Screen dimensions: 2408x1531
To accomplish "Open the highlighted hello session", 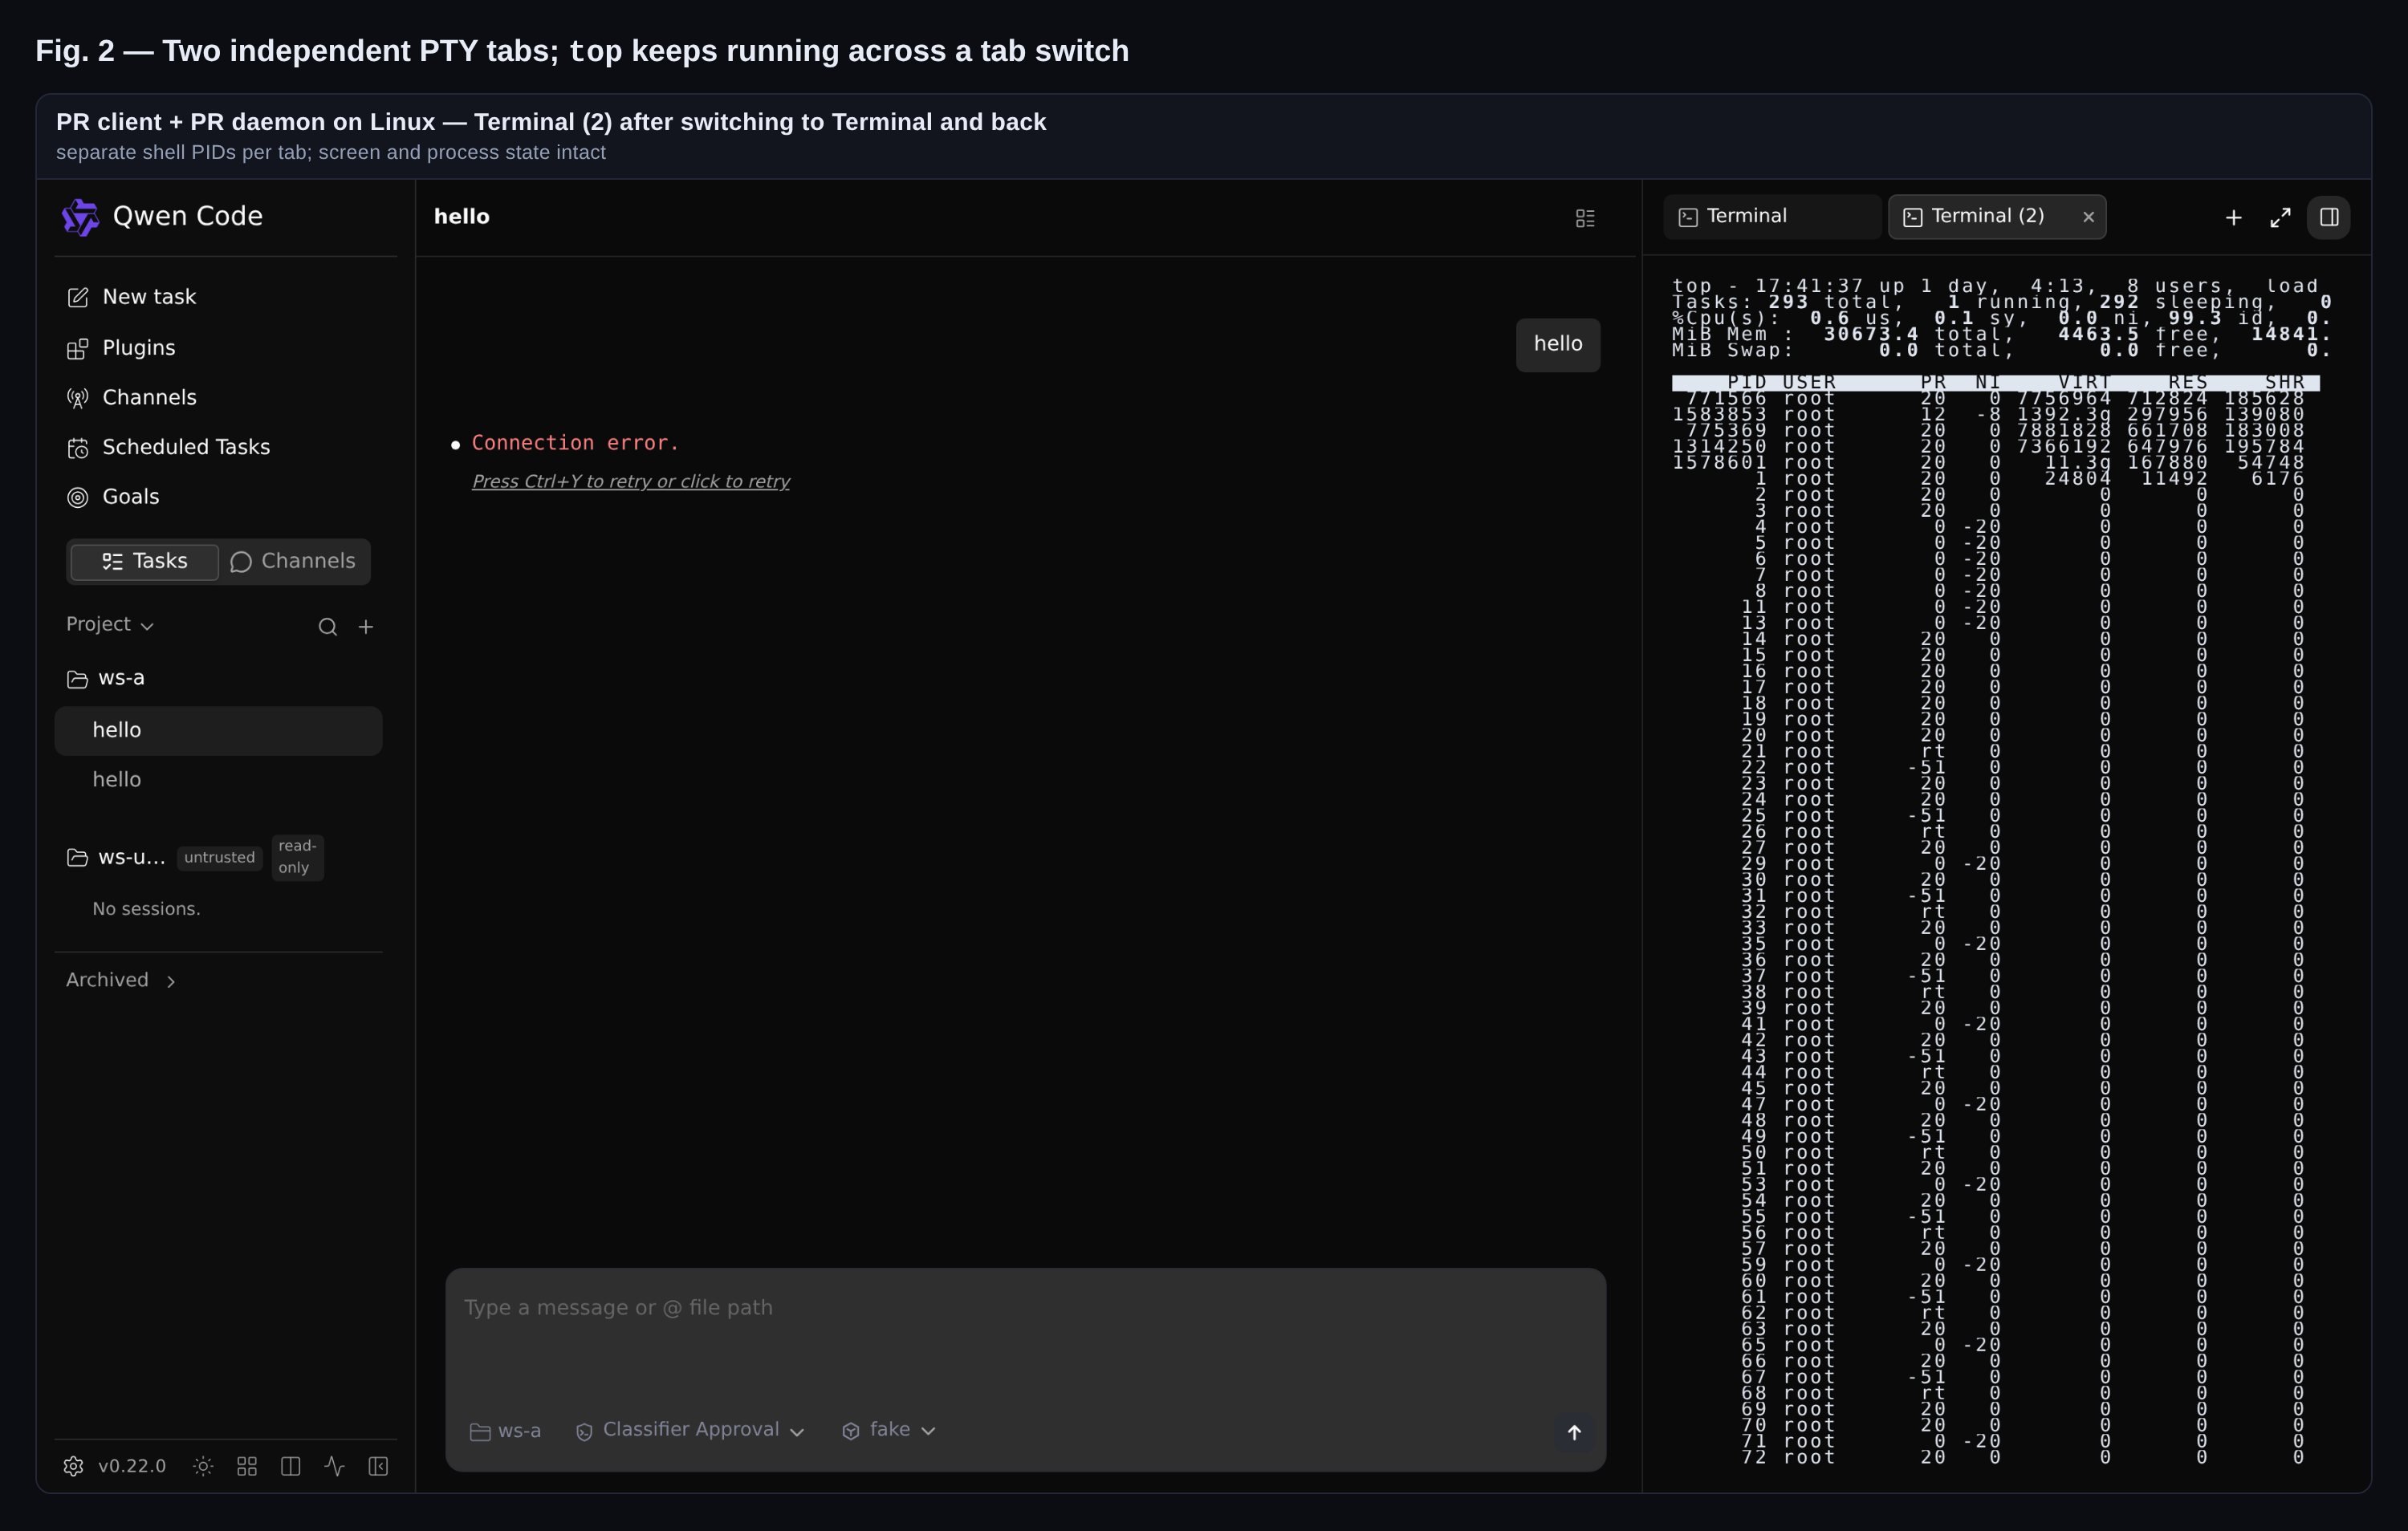I will [218, 731].
